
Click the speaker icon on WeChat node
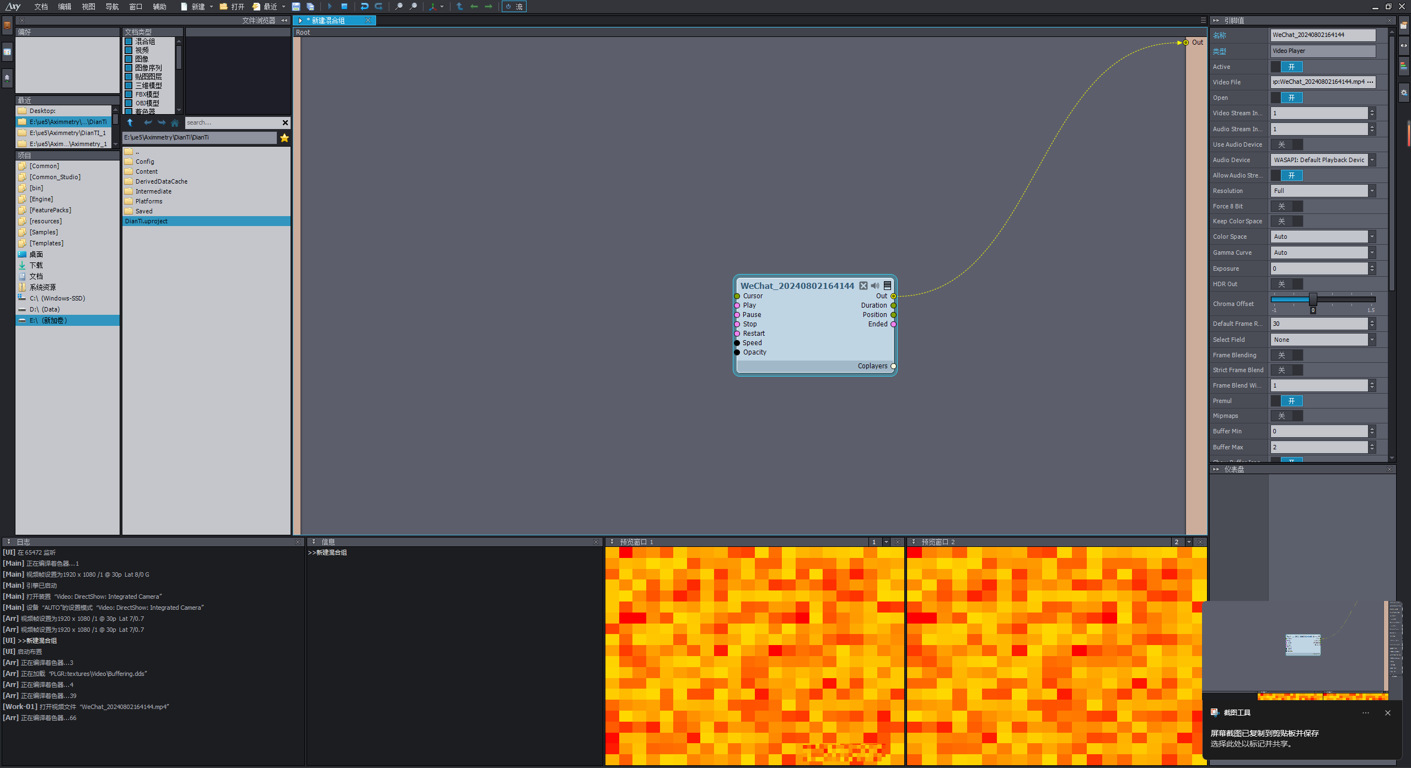coord(875,286)
